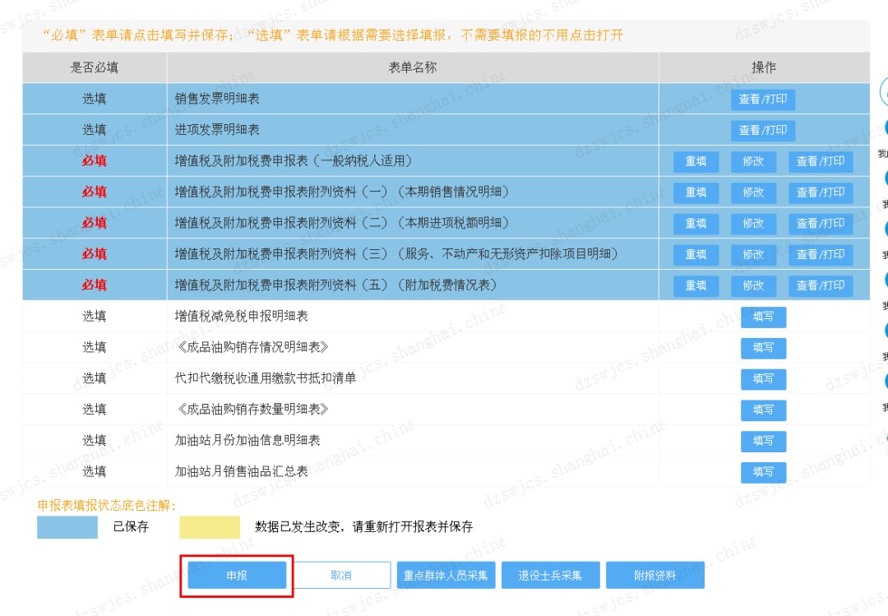修改附列资料（二）本期进项税额明细

(x=753, y=224)
